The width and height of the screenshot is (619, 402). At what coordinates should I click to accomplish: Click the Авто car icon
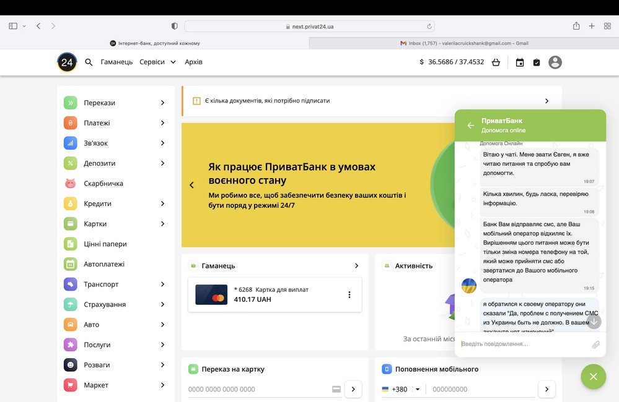click(70, 324)
